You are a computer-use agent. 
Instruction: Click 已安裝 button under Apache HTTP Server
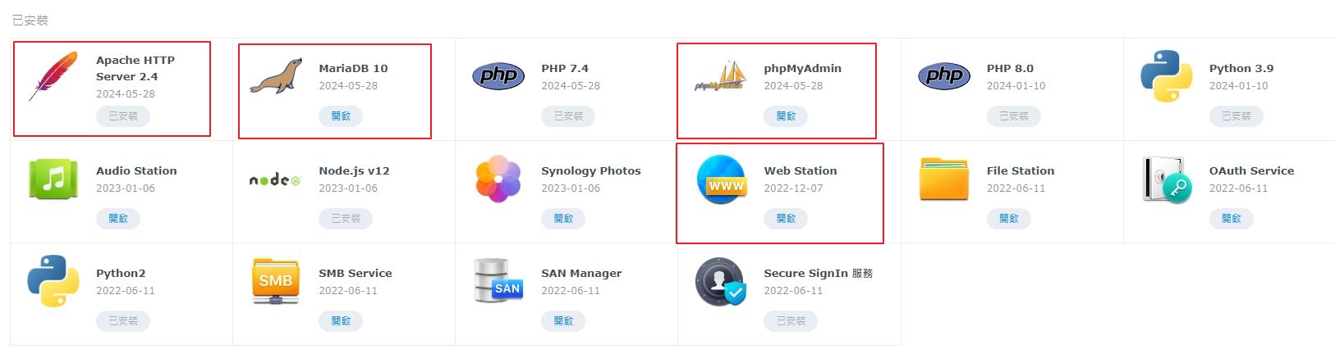click(123, 116)
